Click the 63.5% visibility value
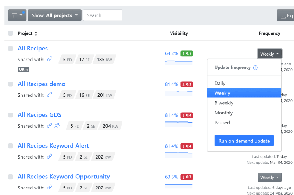Screen dimensions: 294x195 171,177
